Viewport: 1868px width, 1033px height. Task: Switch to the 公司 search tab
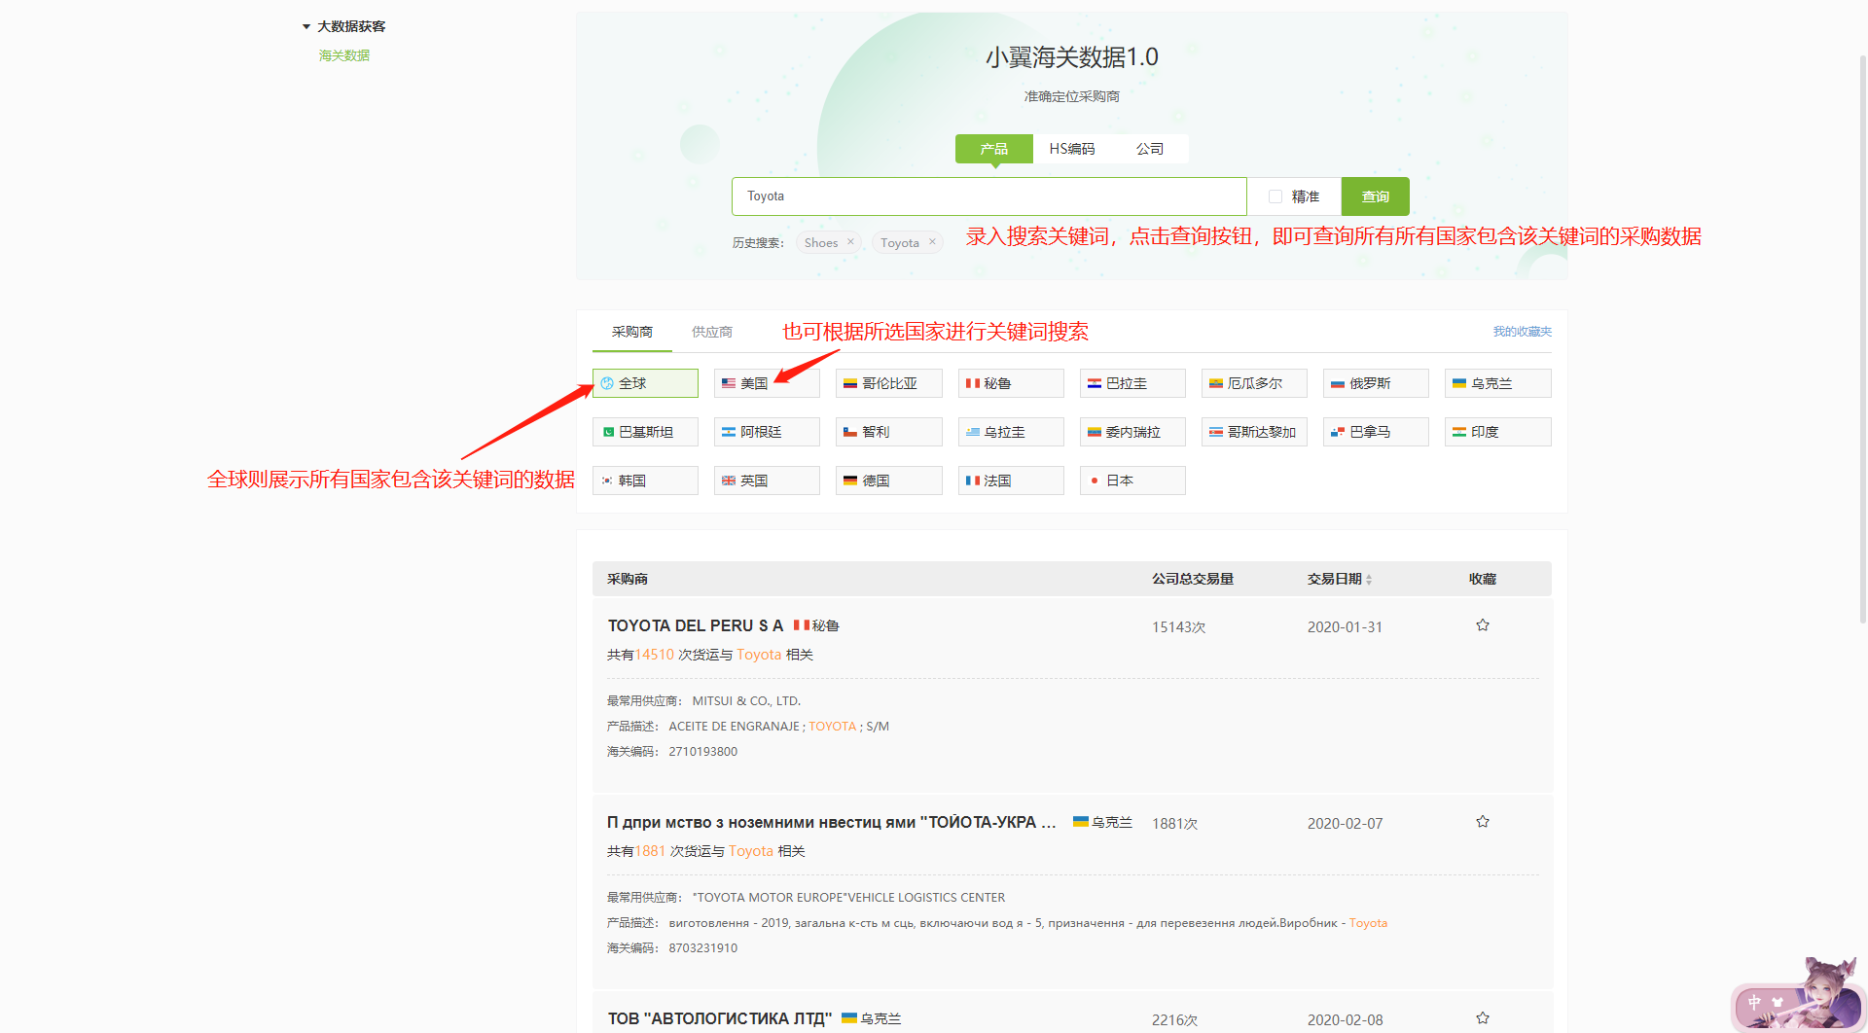pyautogui.click(x=1149, y=149)
